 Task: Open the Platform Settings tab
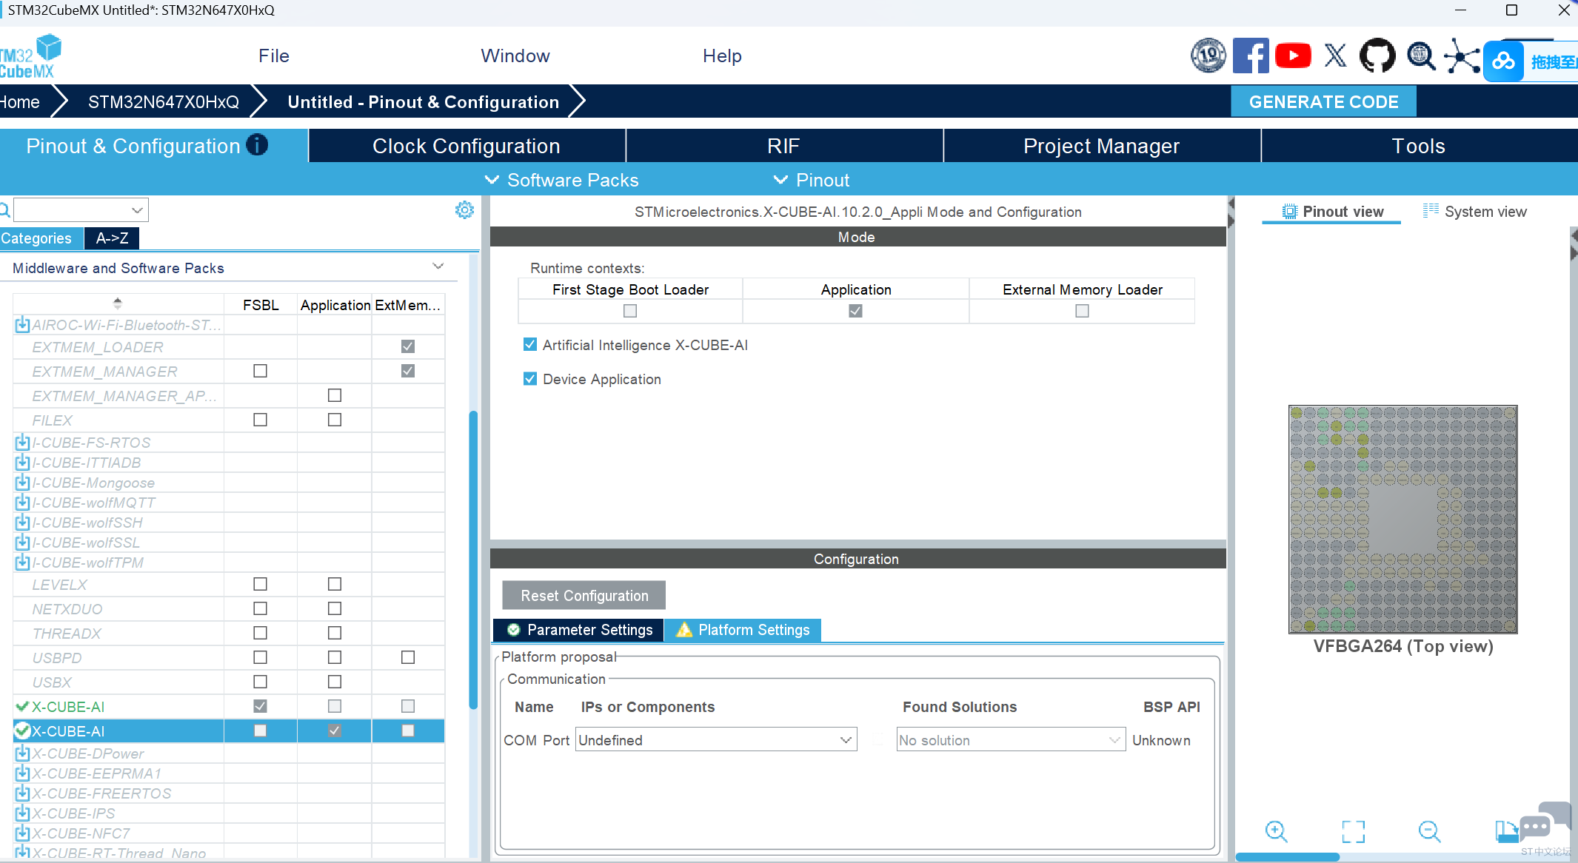coord(743,630)
